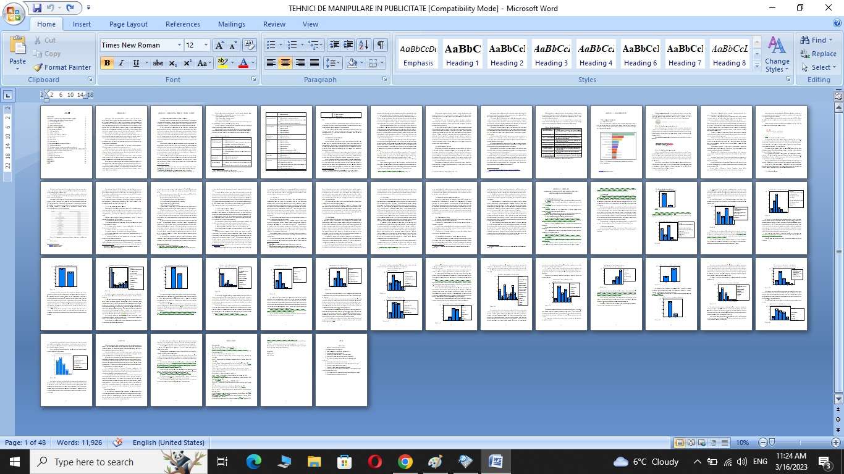
Task: Open Google Chrome from the taskbar
Action: coord(405,462)
